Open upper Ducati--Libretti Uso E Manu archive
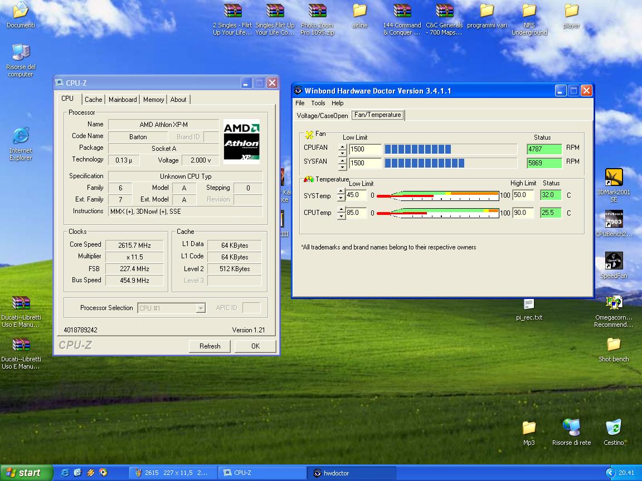Screen dimensions: 642x481 [x=21, y=312]
